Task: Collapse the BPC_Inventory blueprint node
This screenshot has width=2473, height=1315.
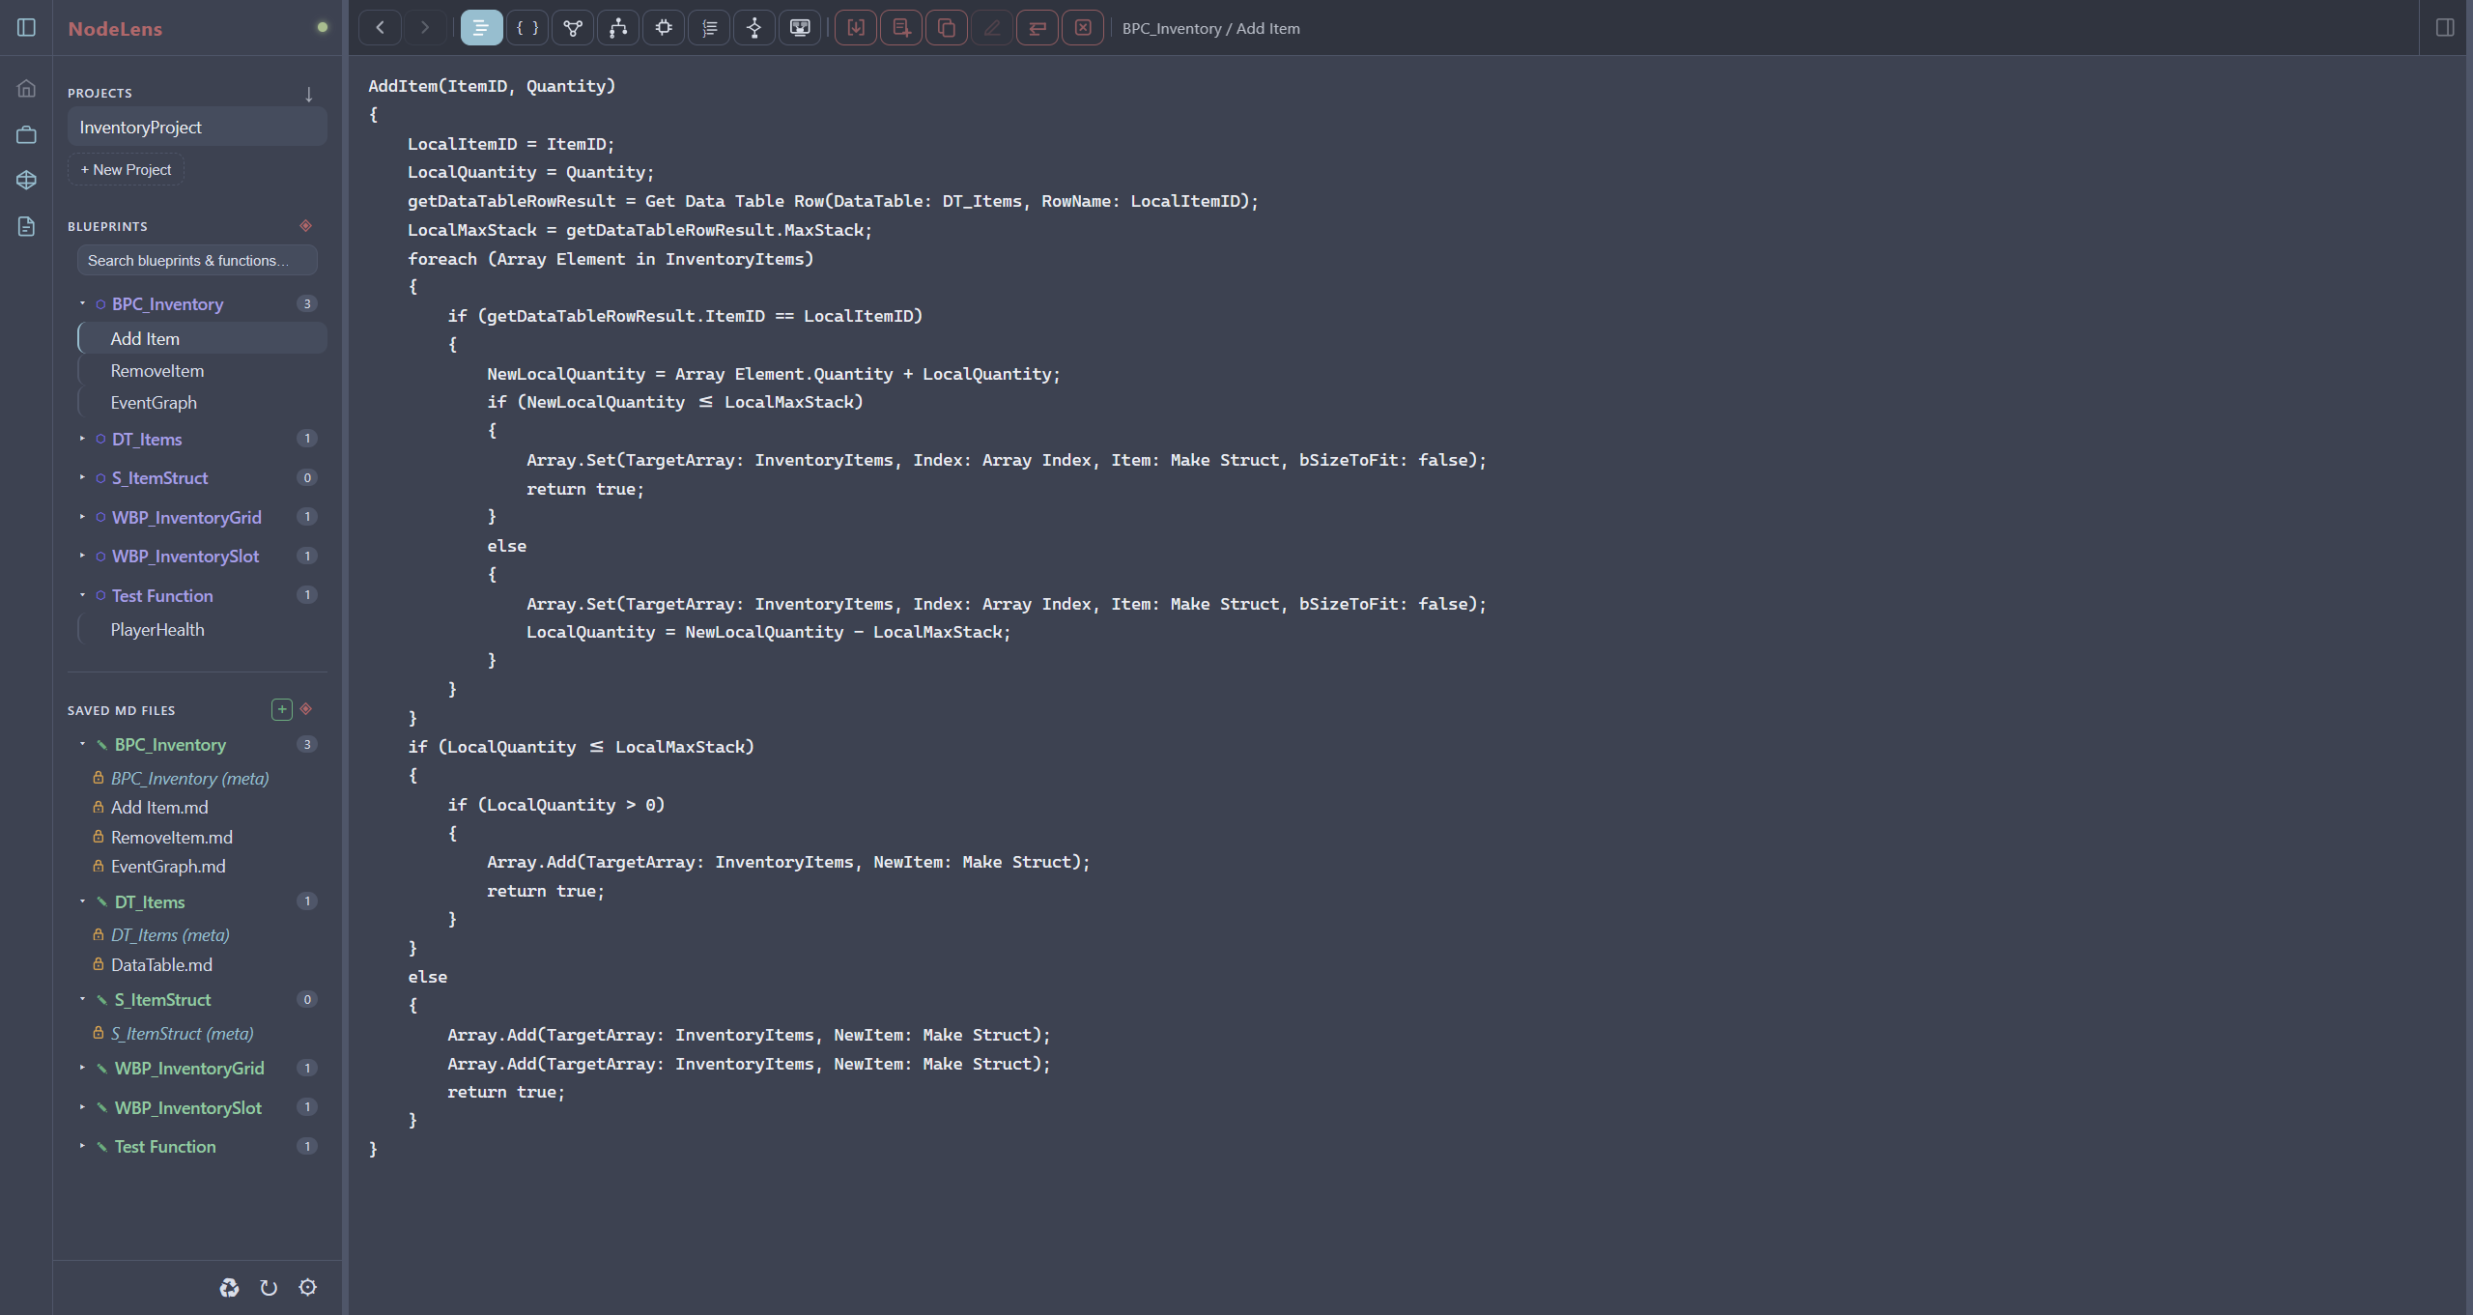Action: click(x=82, y=303)
